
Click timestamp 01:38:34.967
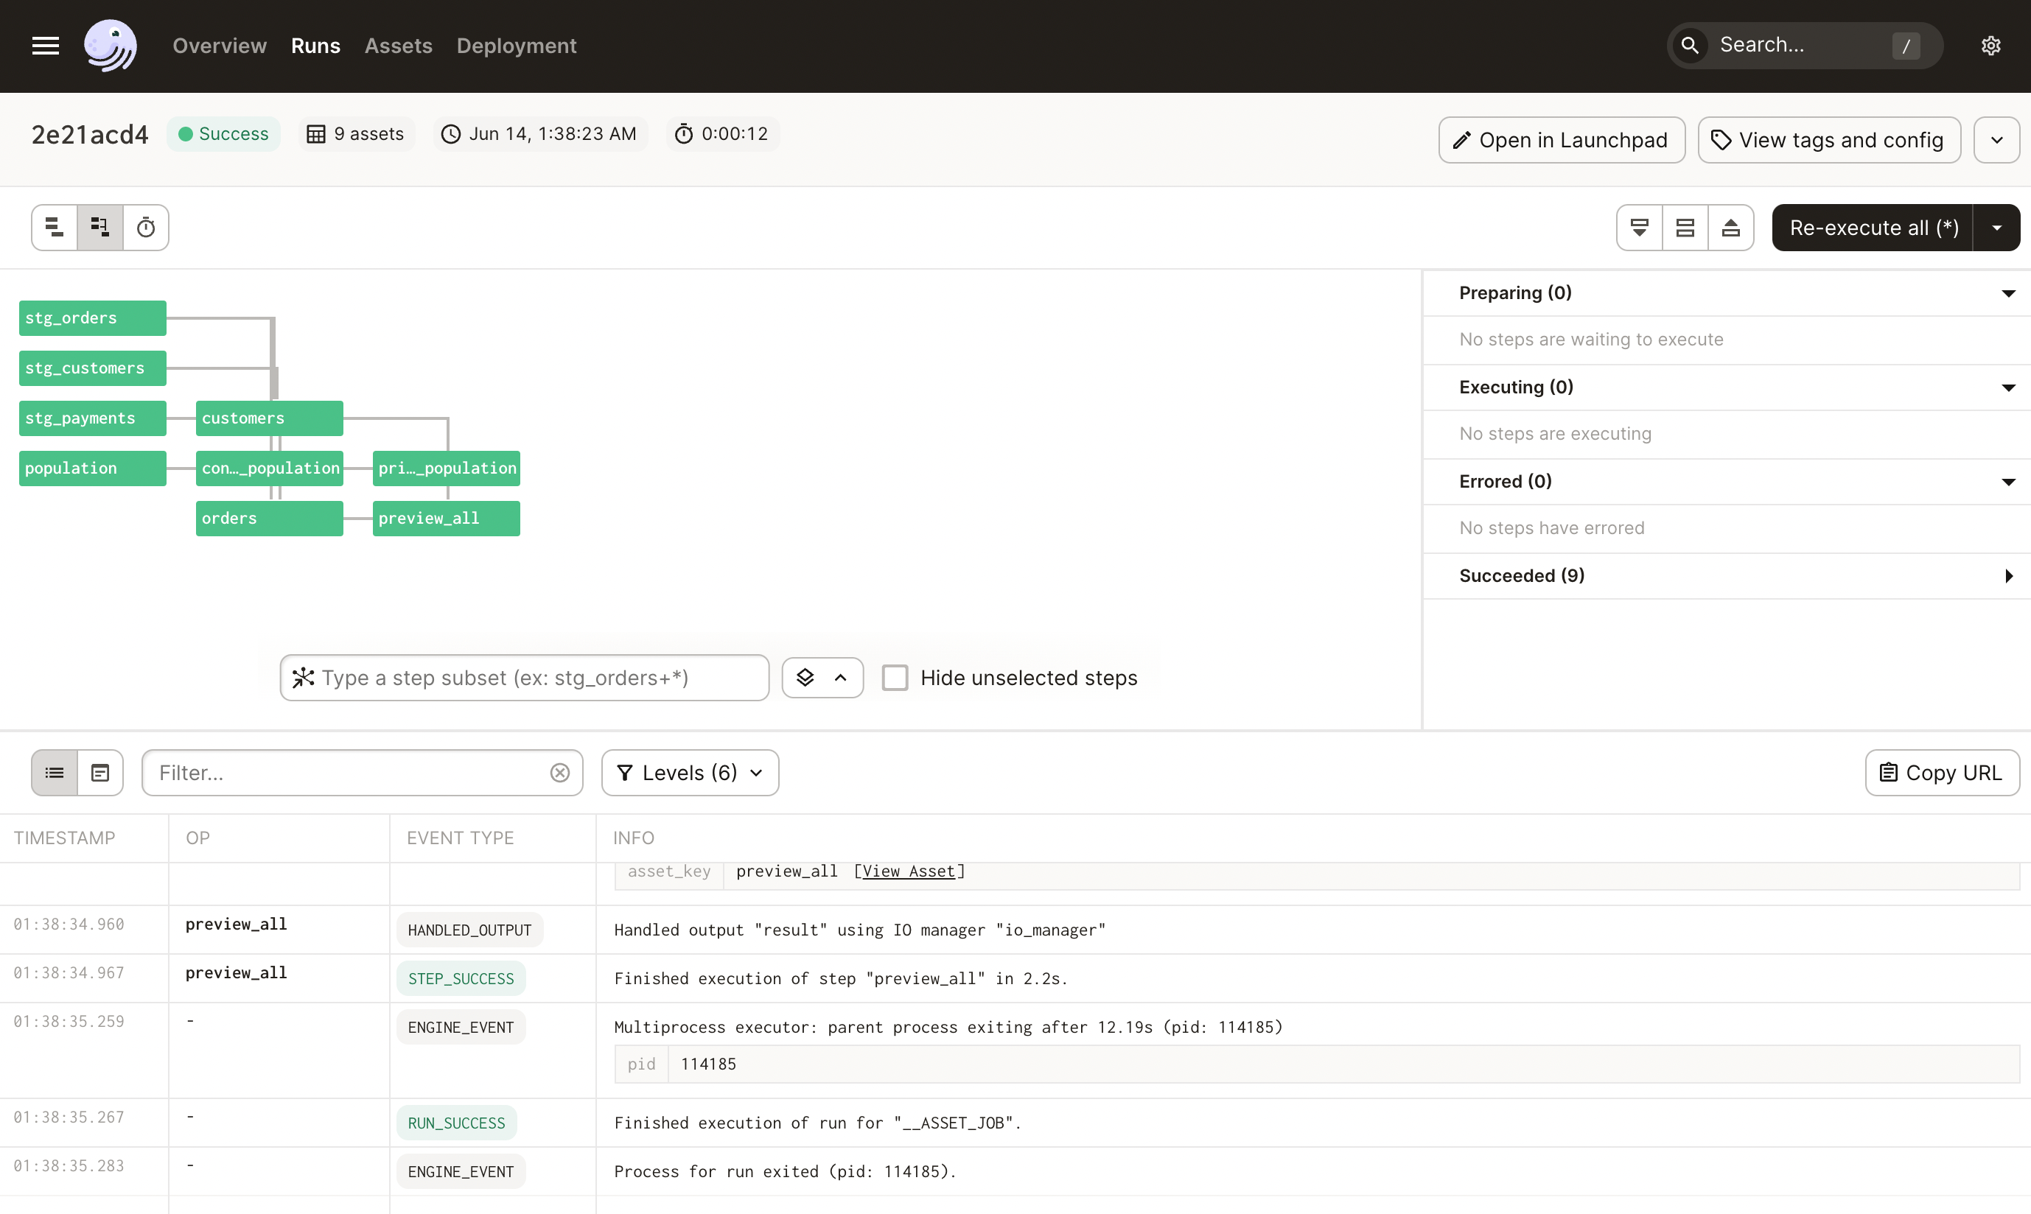pyautogui.click(x=69, y=974)
